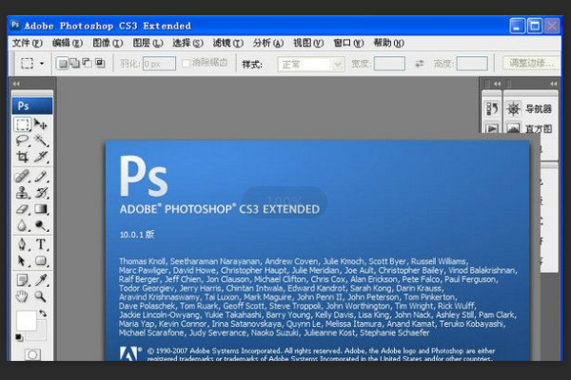Open the Style dropdown showing 正常
This screenshot has width=571, height=380.
pyautogui.click(x=310, y=65)
